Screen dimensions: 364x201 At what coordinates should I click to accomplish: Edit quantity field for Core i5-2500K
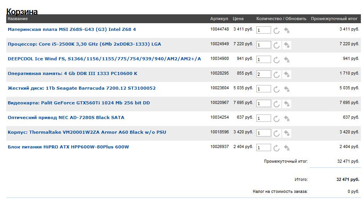pos(263,45)
